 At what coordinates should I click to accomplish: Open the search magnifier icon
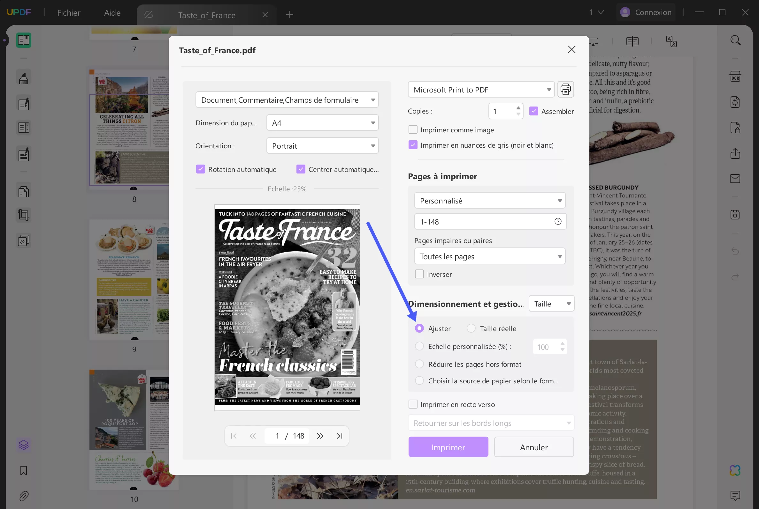point(735,41)
